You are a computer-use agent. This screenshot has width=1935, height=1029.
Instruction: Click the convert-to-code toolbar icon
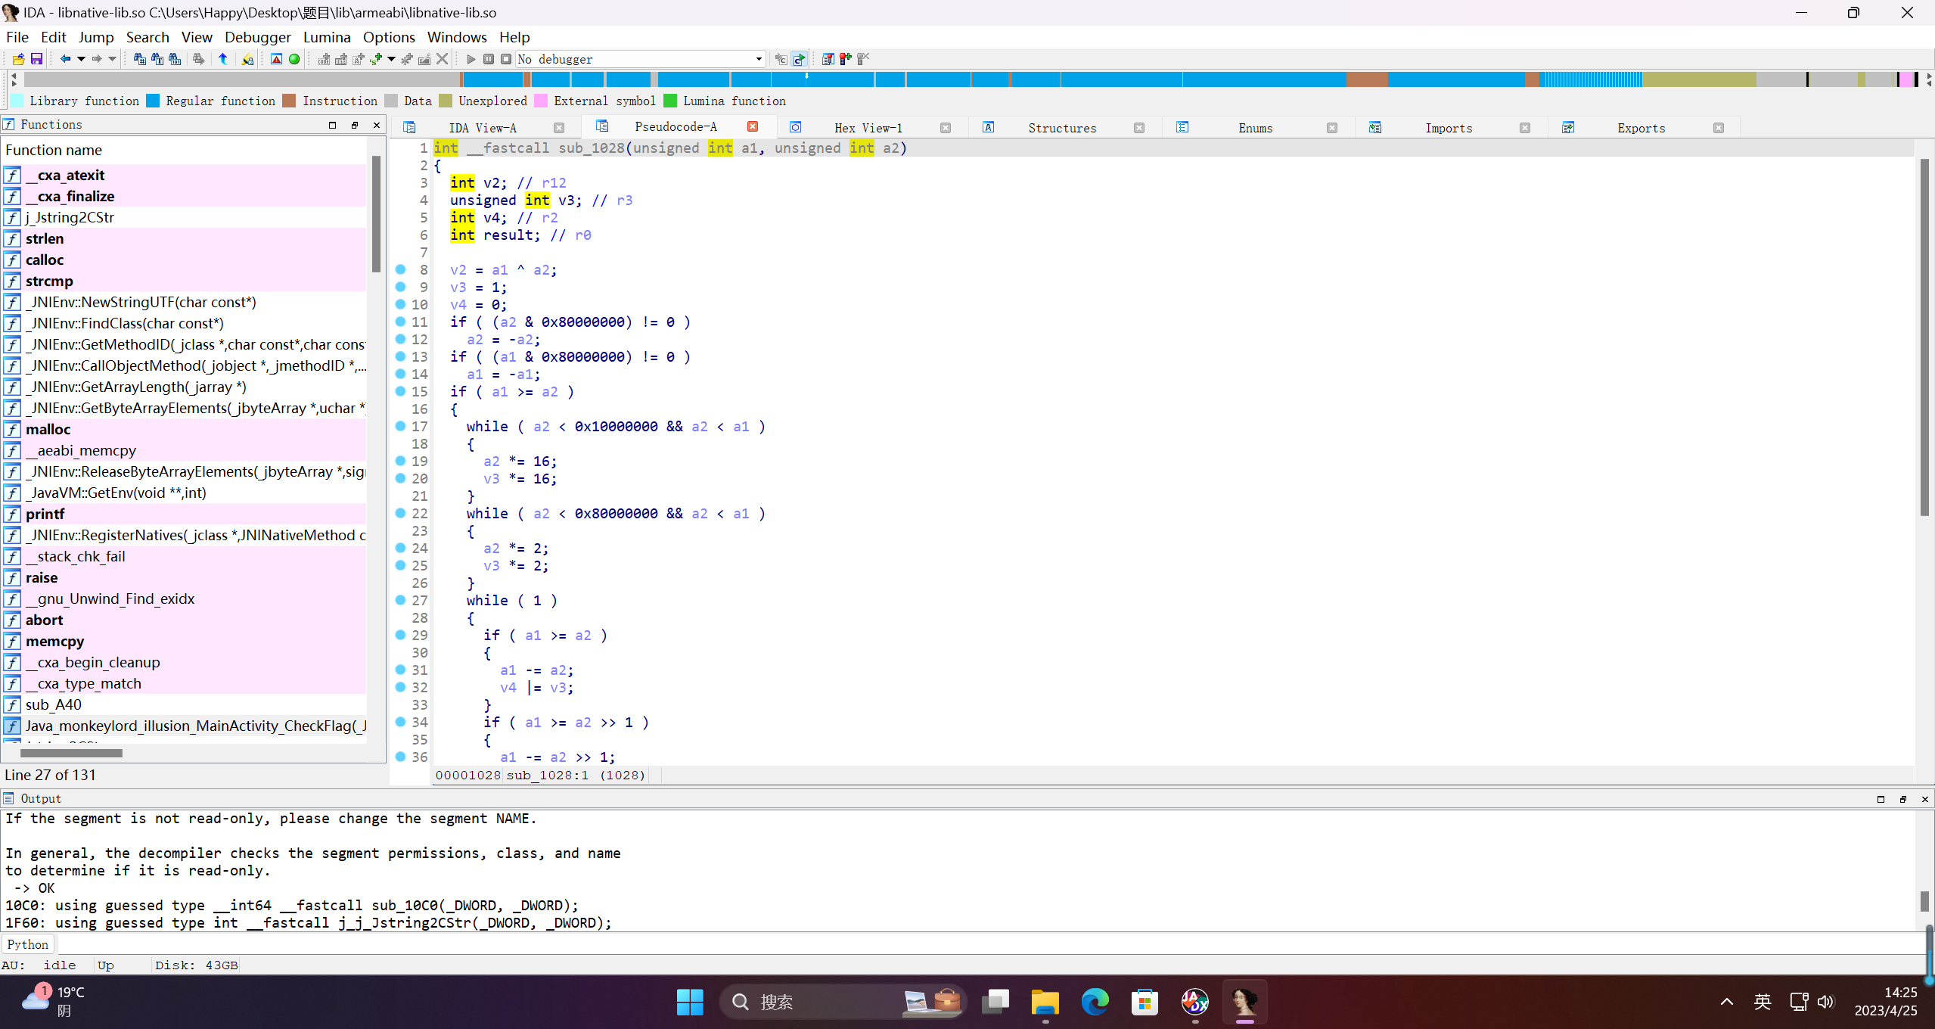(324, 59)
